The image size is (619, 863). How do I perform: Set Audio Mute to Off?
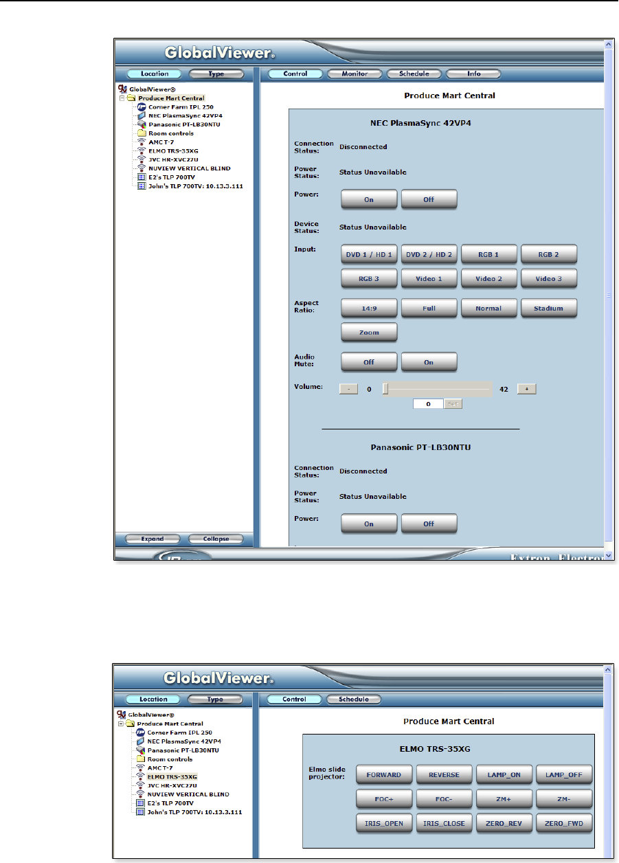pyautogui.click(x=369, y=362)
